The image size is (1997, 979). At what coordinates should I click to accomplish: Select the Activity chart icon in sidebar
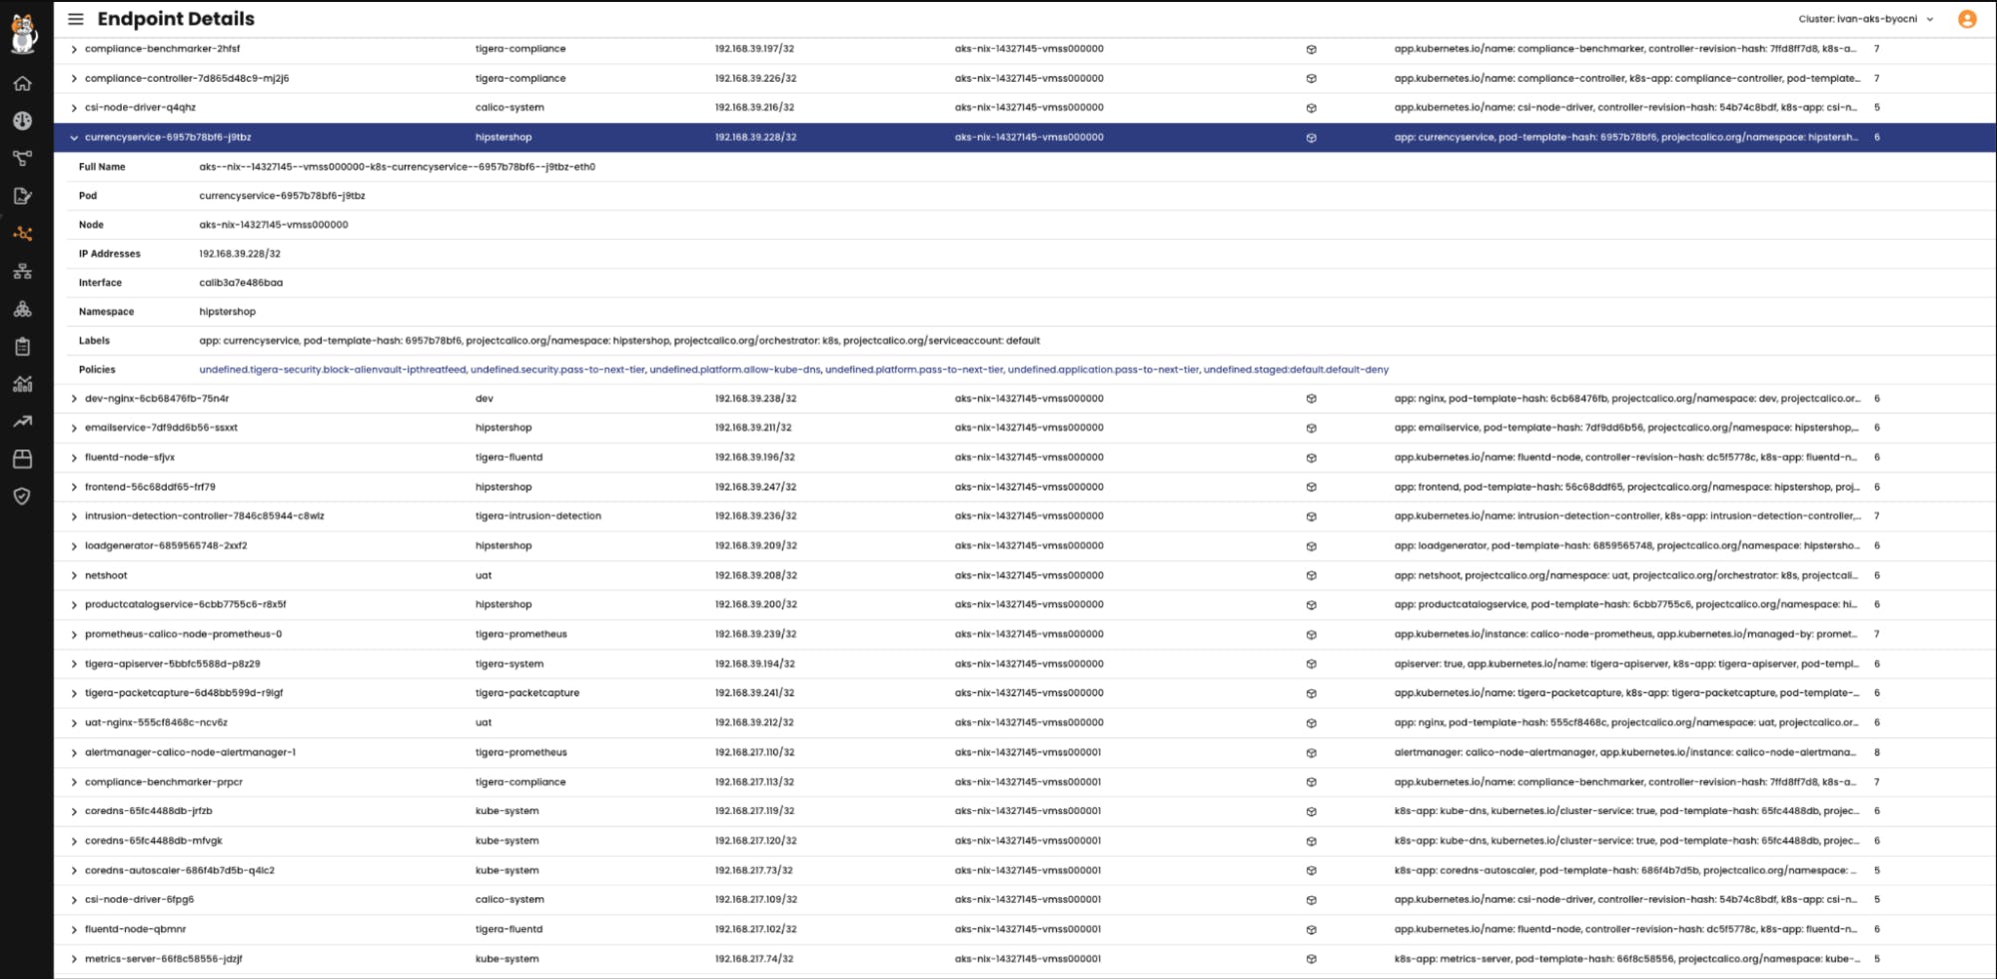[x=22, y=384]
